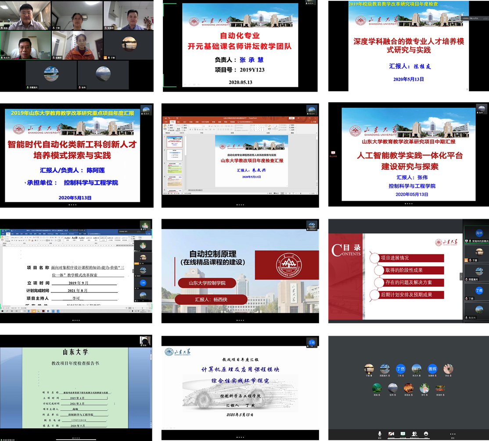Screen dimensions: 489x441
Task: Collapse participant video strip side arrow
Action: (461, 276)
